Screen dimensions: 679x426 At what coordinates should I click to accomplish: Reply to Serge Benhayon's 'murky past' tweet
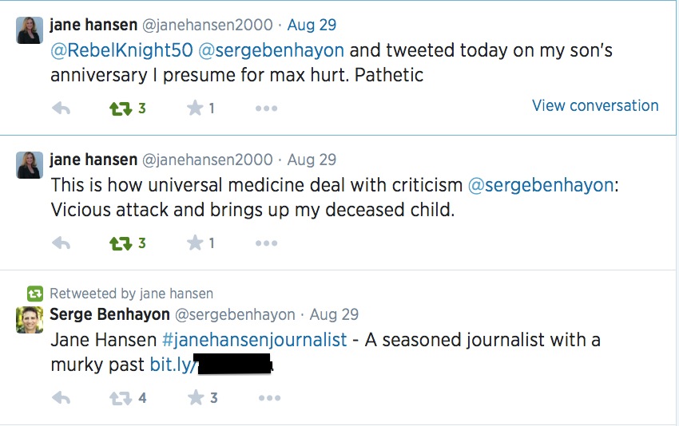click(x=61, y=397)
